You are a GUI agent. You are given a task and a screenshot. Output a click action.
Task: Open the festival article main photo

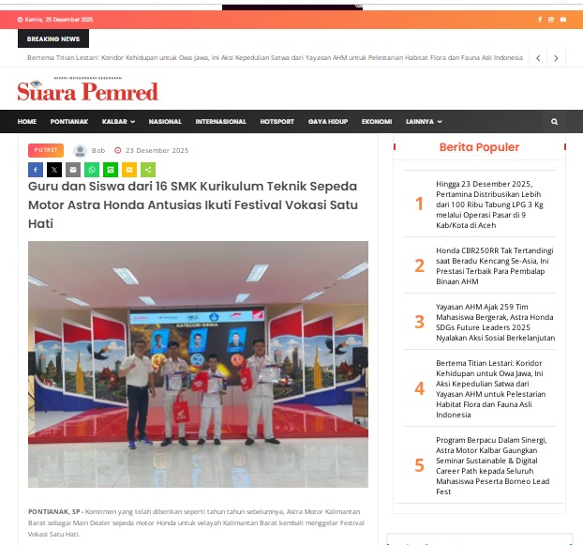click(198, 364)
